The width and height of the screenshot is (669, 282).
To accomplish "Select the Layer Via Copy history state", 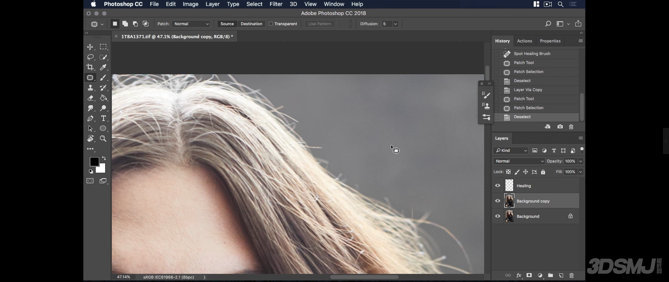I will [535, 90].
